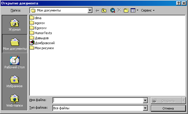Image resolution: width=188 pixels, height=114 pixels.
Task: Expand the Тип файлов dropdown arrow
Action: point(145,108)
